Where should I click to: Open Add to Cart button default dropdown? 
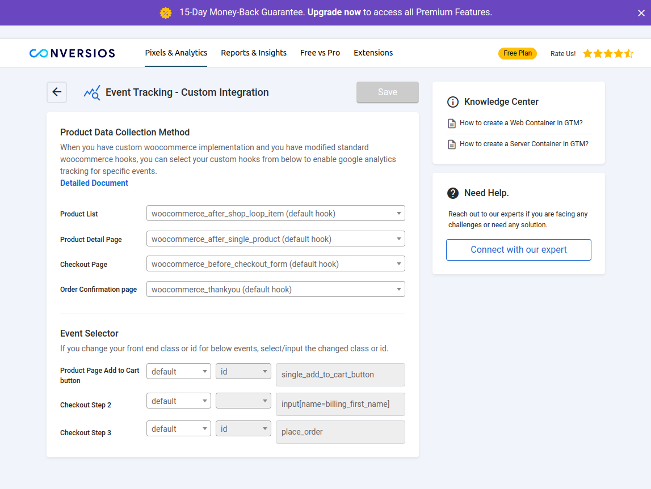click(179, 371)
